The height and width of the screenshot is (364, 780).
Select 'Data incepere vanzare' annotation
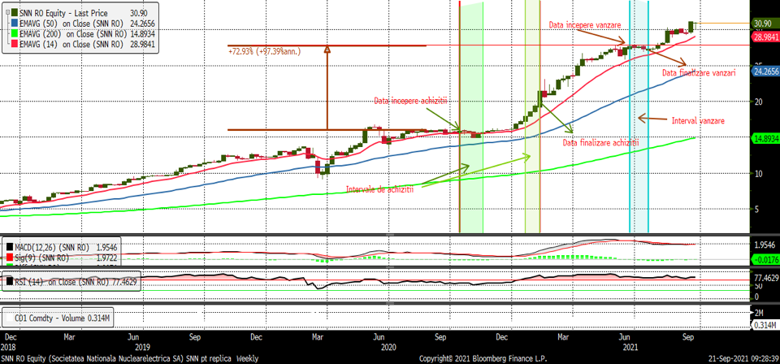coord(584,24)
